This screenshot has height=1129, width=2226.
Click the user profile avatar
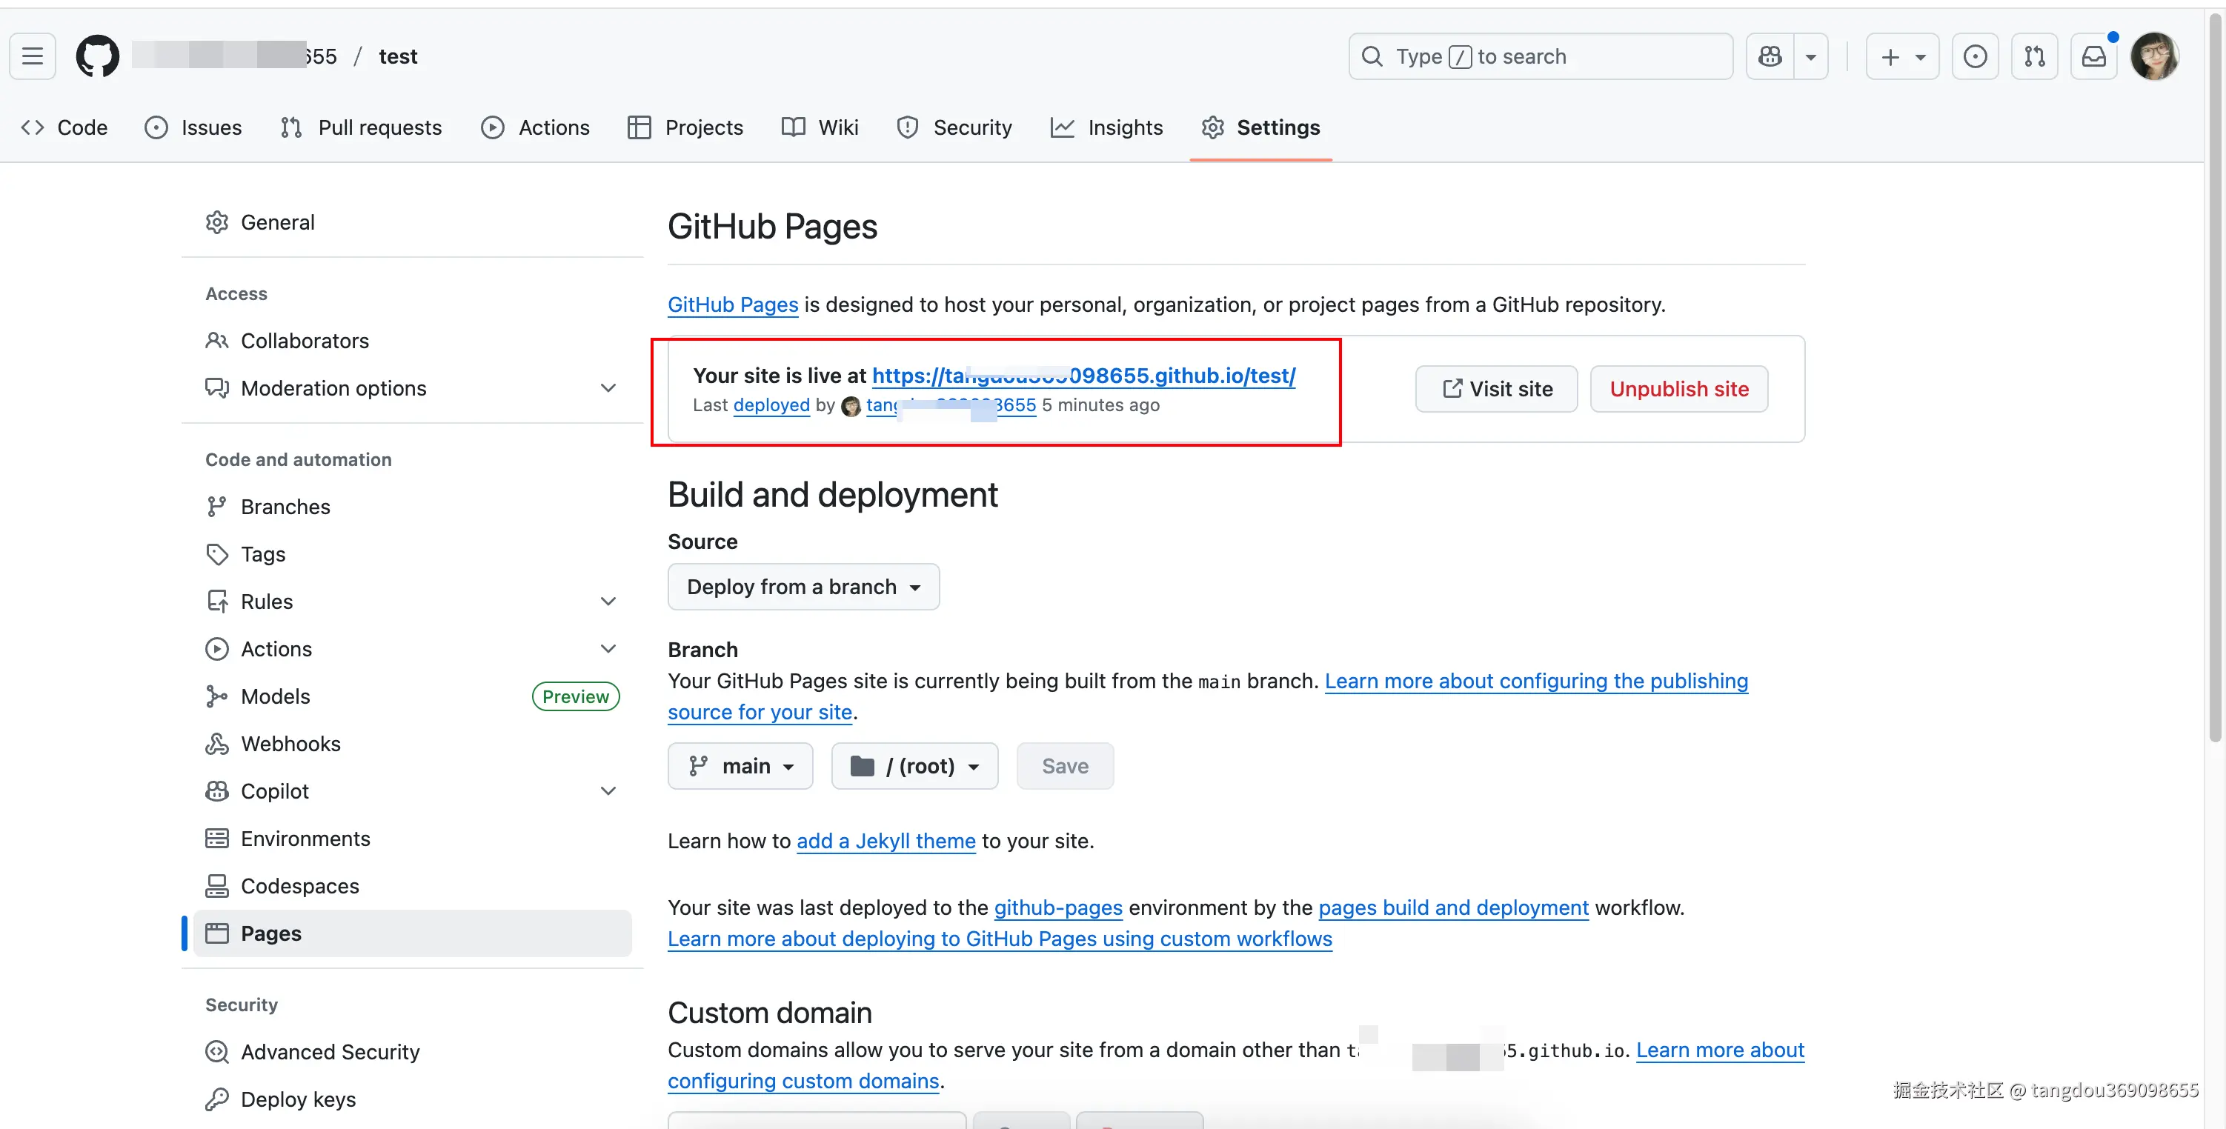(2153, 56)
